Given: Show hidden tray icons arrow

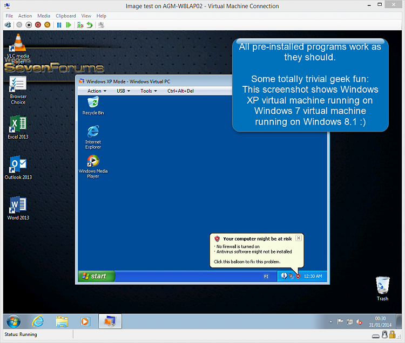Looking at the screenshot, I should (x=330, y=322).
